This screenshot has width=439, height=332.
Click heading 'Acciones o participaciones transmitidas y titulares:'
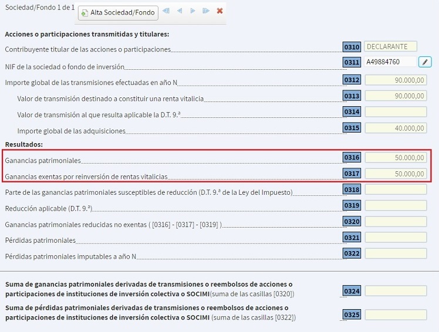click(x=87, y=34)
